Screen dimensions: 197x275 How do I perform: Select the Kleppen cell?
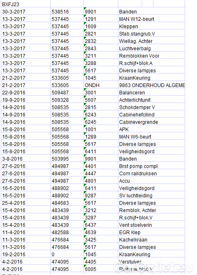152,26
